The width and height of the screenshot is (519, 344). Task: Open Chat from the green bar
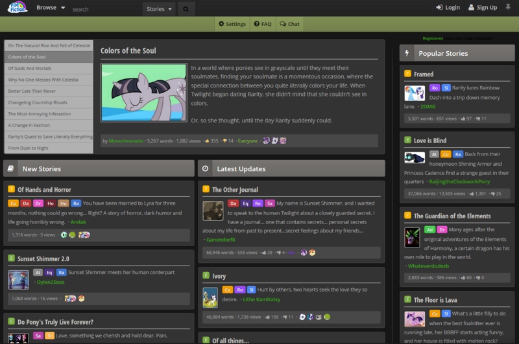click(x=289, y=24)
